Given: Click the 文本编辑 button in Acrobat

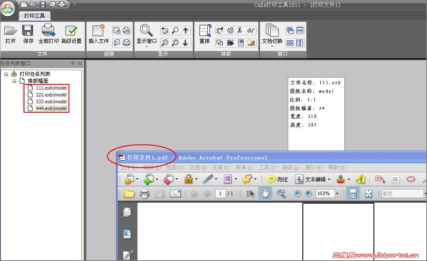Looking at the screenshot, I should click(311, 179).
